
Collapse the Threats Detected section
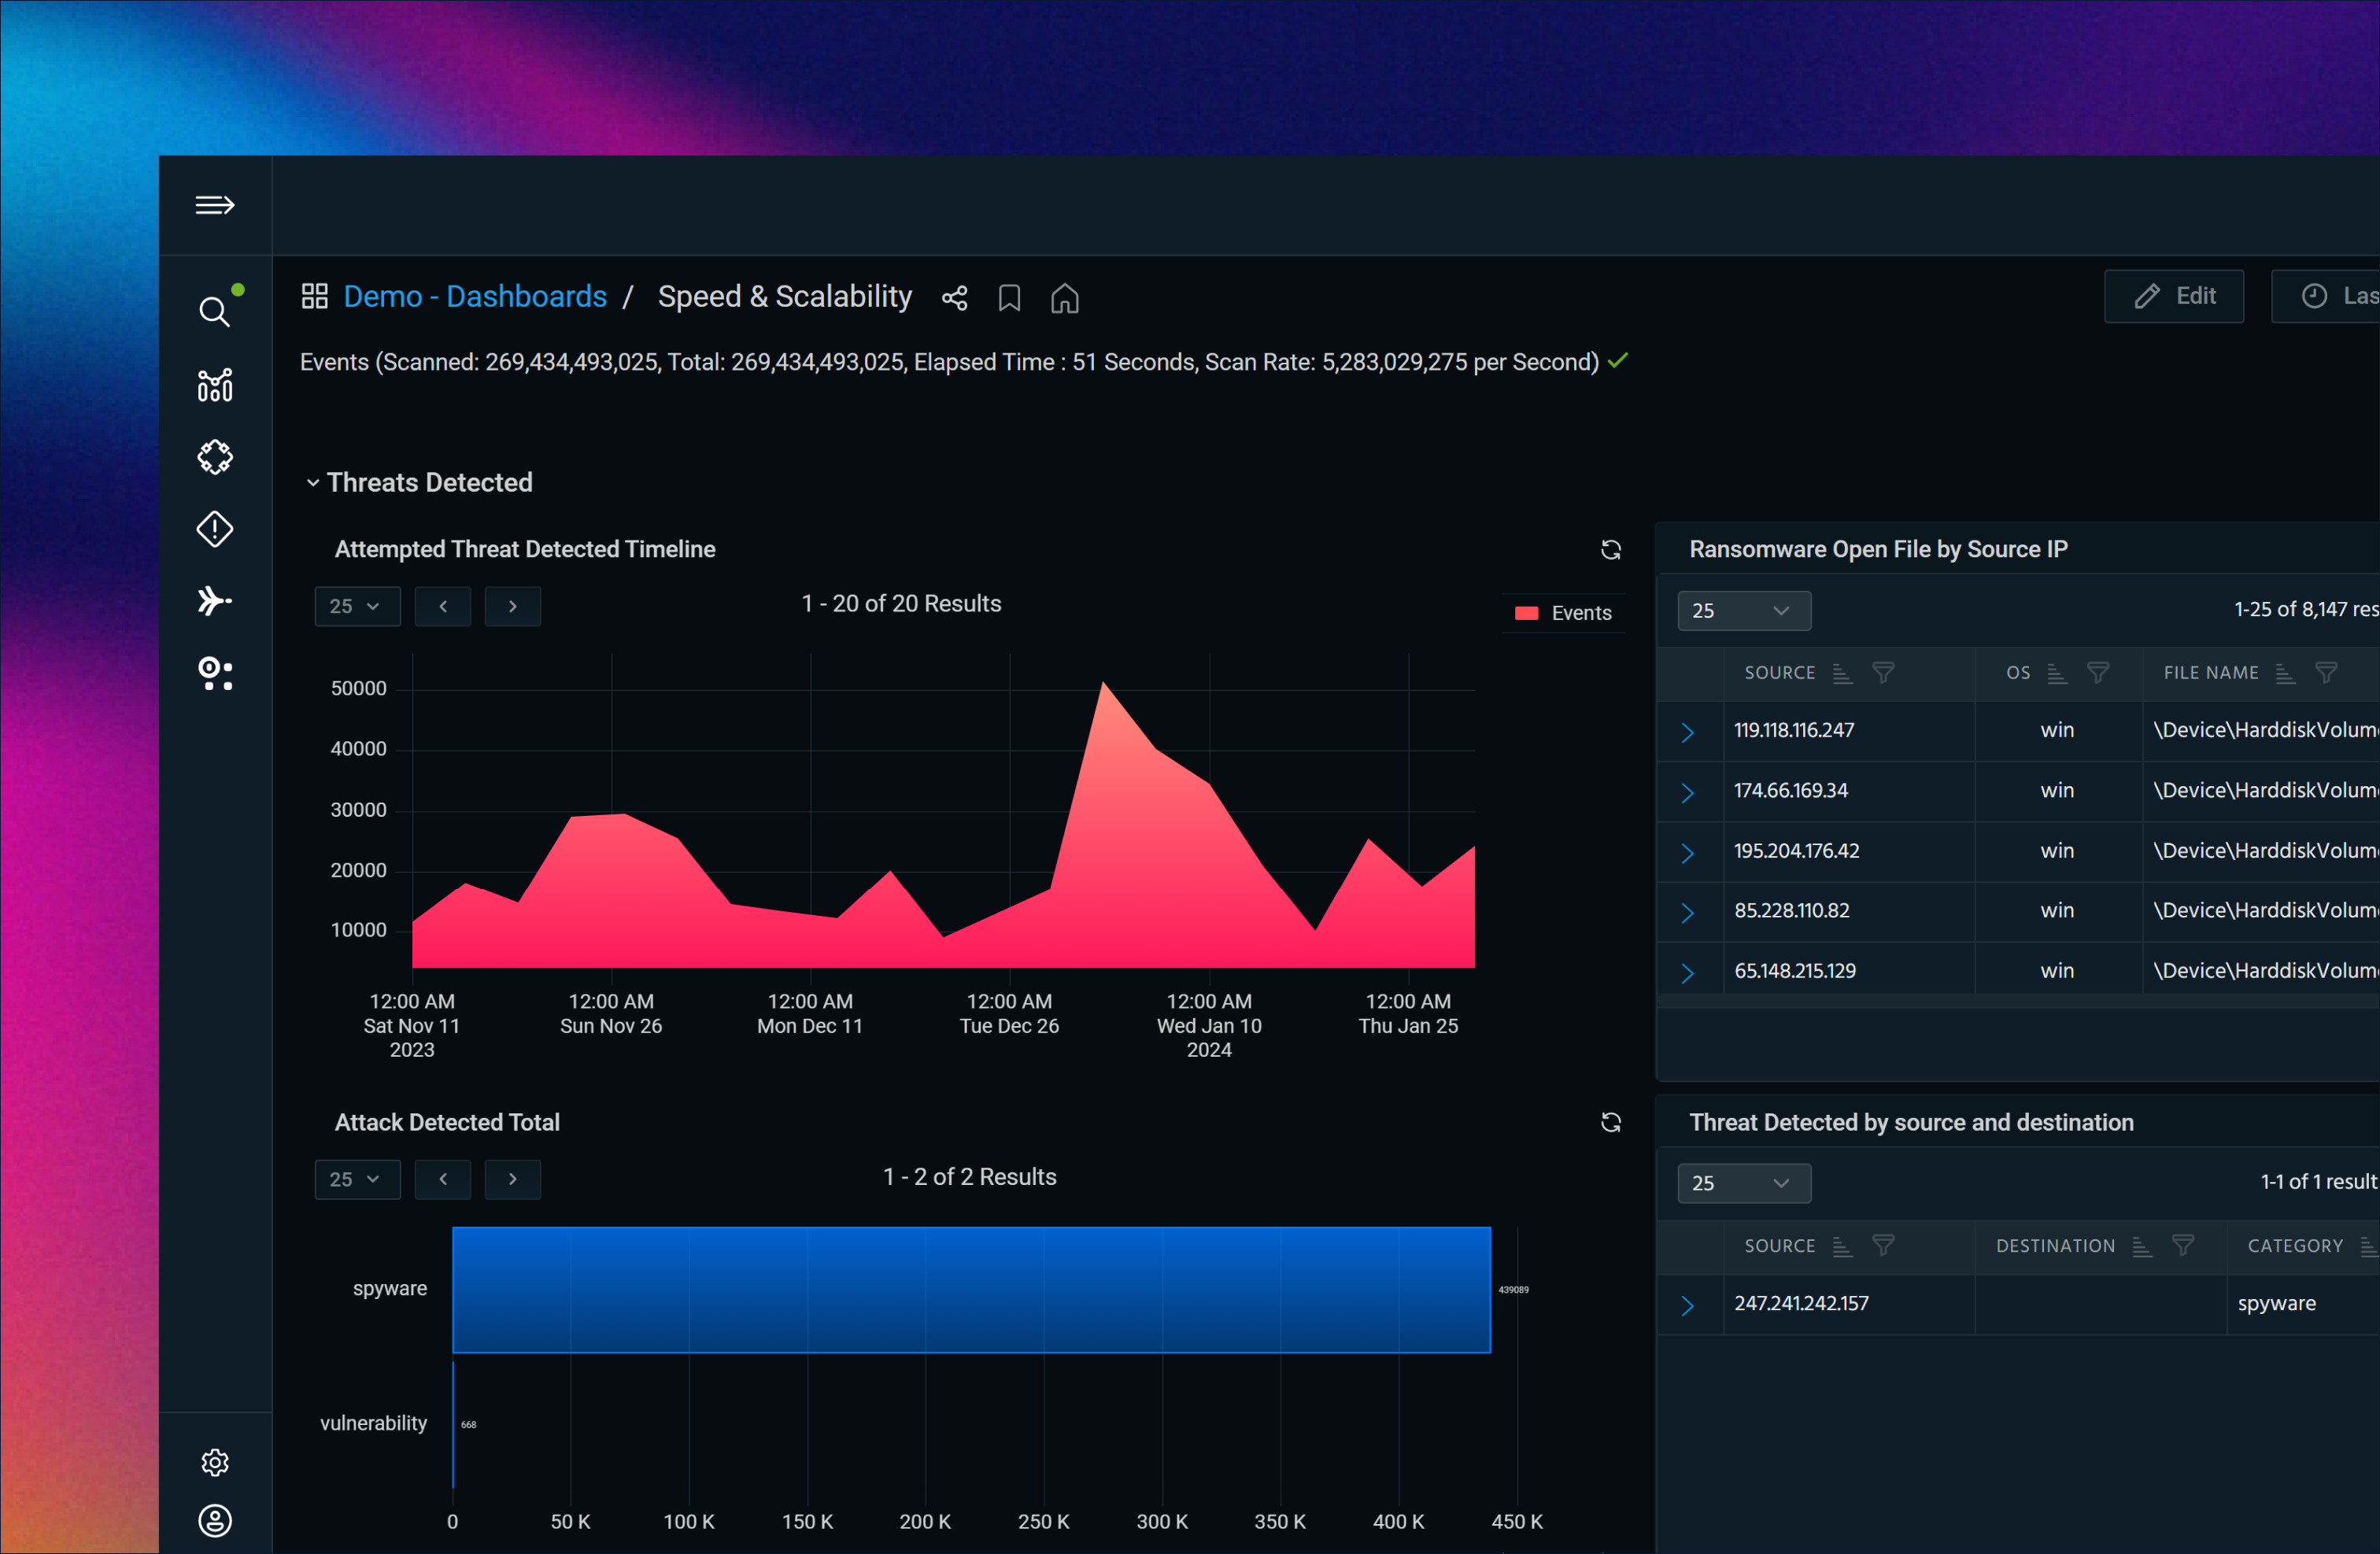(313, 483)
